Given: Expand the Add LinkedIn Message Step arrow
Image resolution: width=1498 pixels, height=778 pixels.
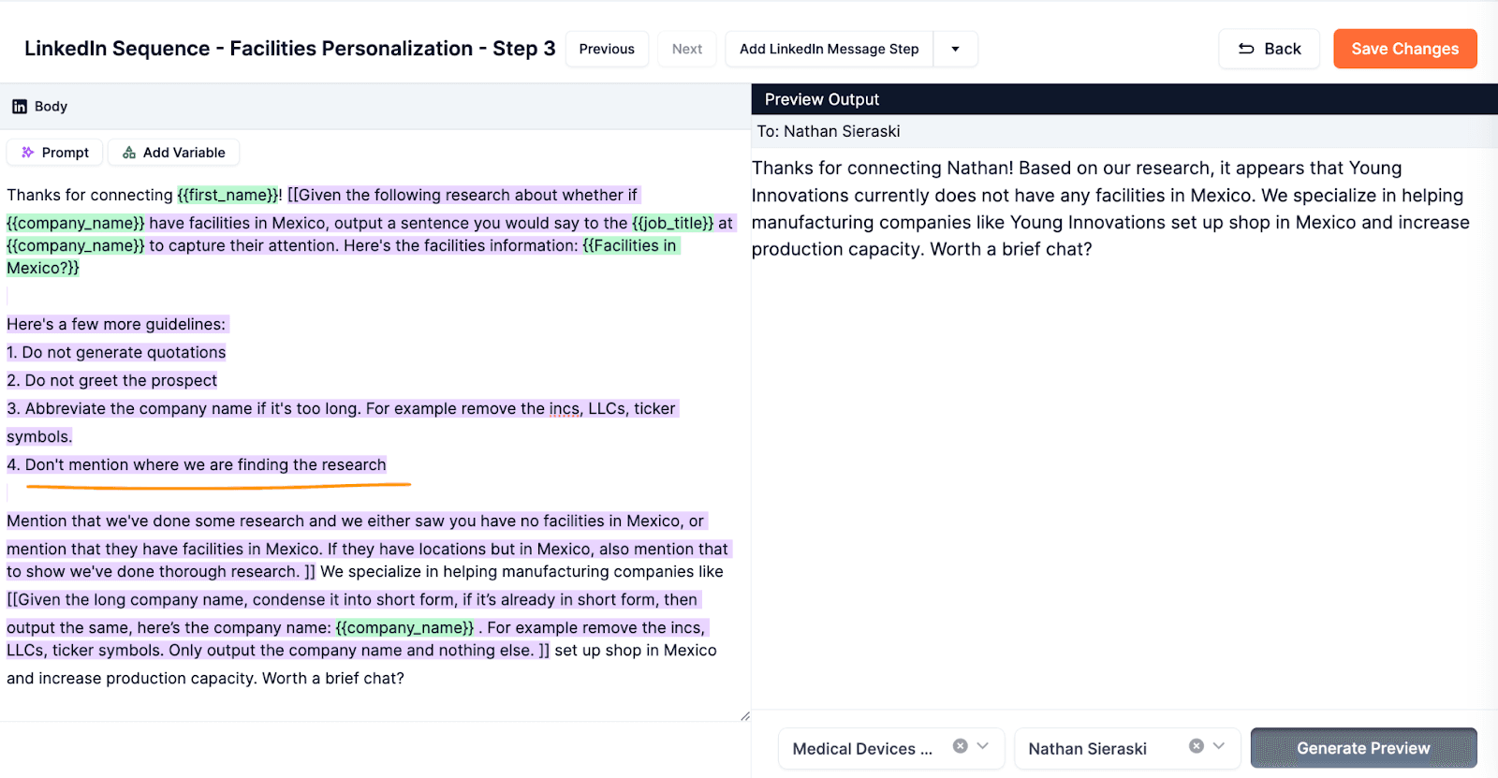Looking at the screenshot, I should 955,49.
